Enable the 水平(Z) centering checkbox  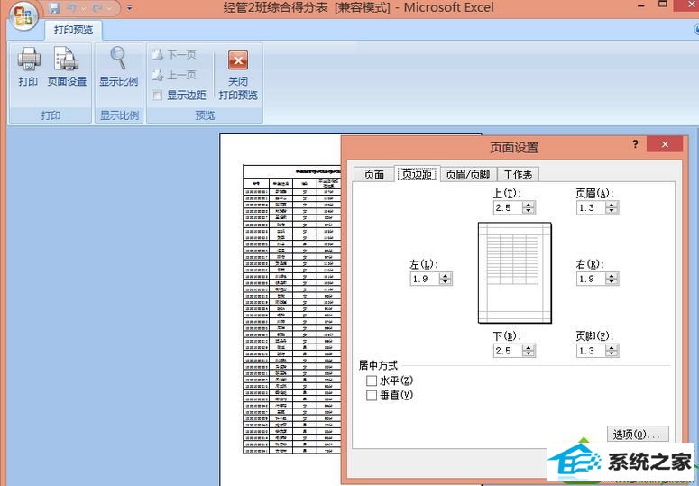(372, 381)
